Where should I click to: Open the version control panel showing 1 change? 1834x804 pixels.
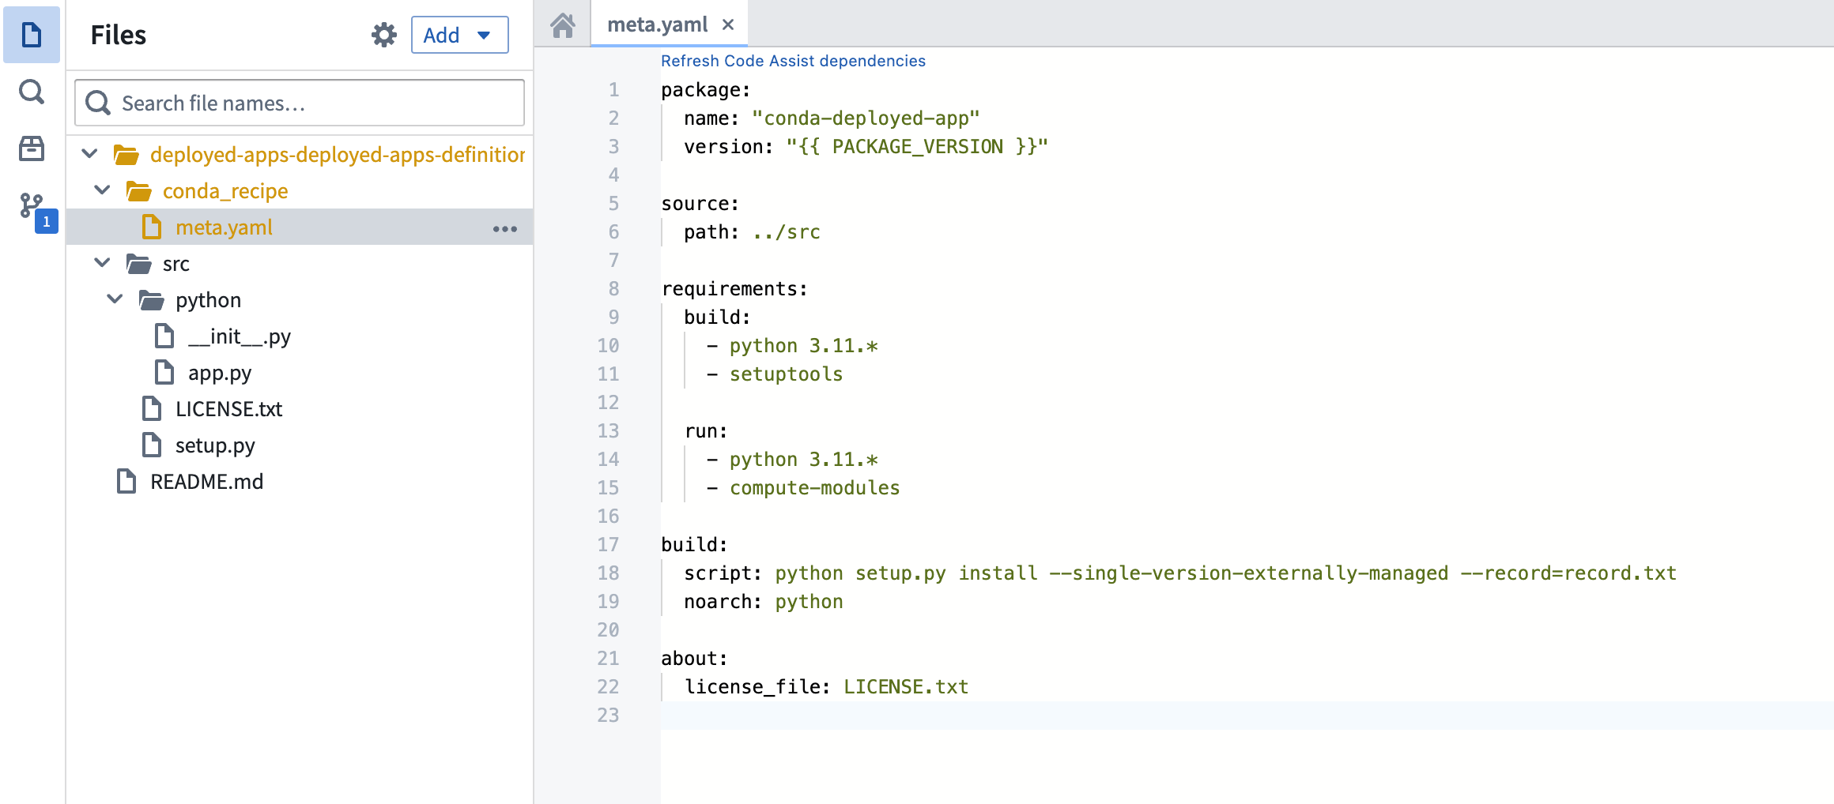[x=32, y=207]
